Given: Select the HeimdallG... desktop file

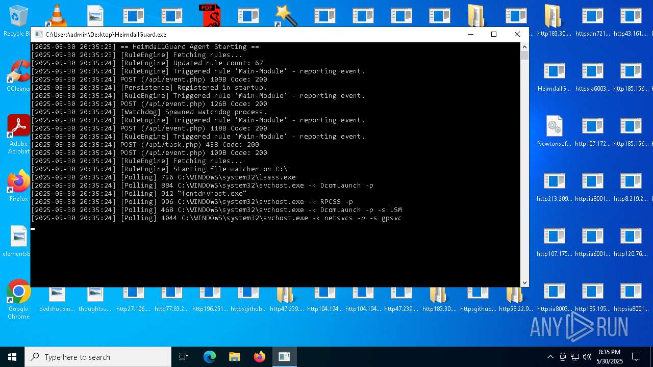Looking at the screenshot, I should 555,76.
